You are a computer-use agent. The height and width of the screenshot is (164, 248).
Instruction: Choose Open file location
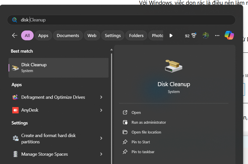coord(146,132)
